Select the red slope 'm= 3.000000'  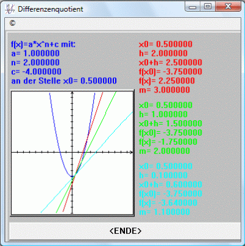pyautogui.click(x=164, y=90)
